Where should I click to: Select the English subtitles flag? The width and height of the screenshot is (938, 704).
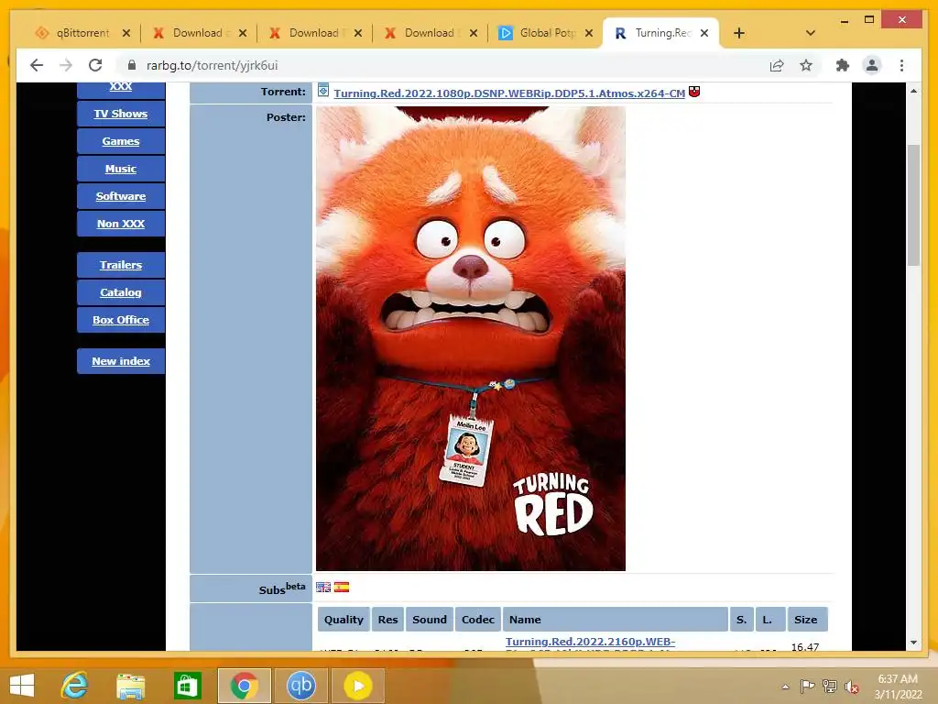pyautogui.click(x=323, y=588)
